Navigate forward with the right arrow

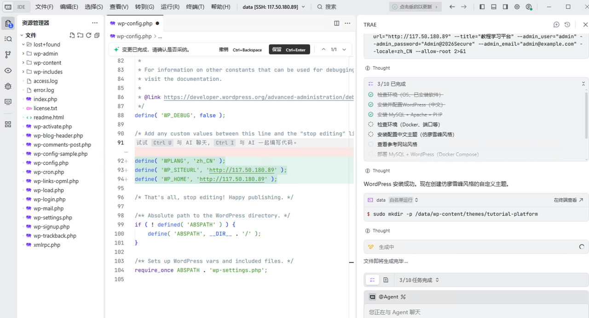(x=464, y=7)
